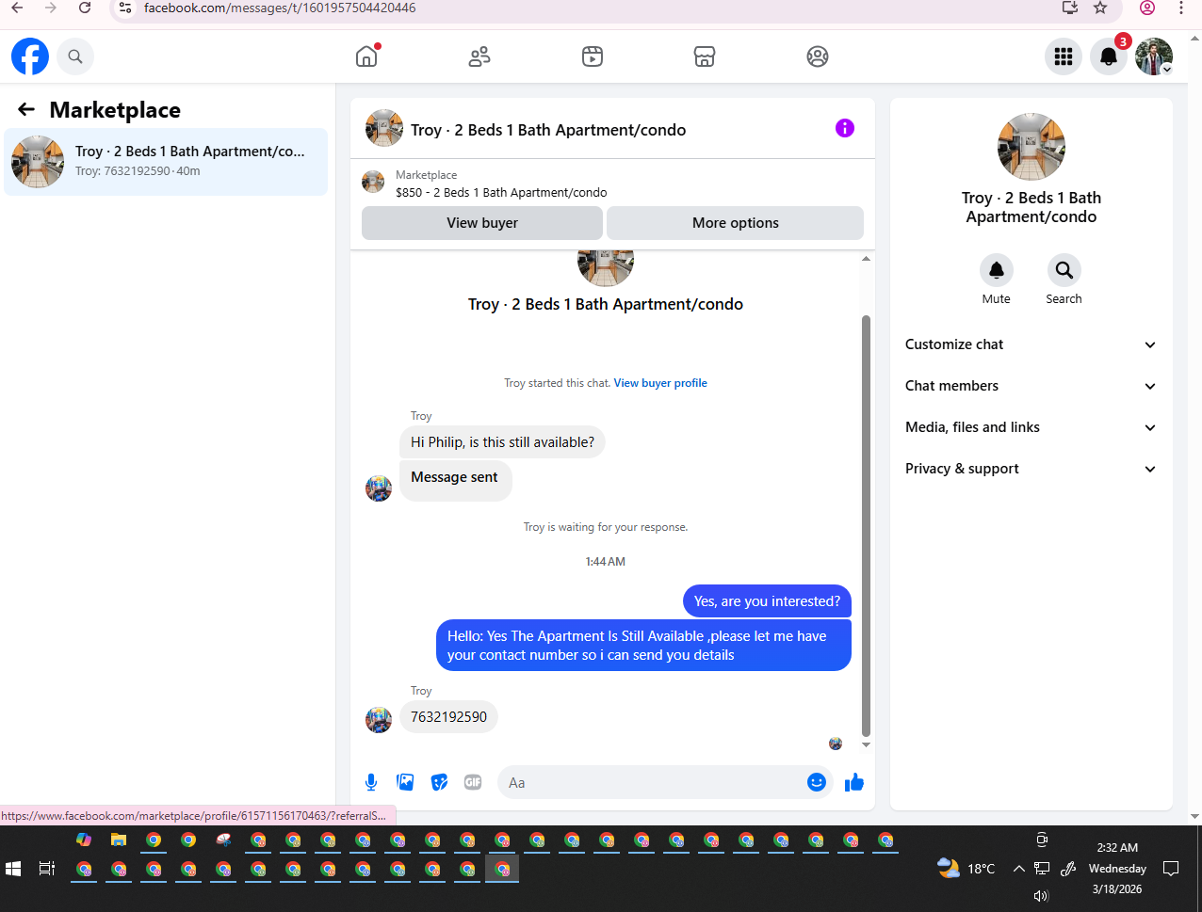
Task: Click the install/cast icon in the address bar
Action: (x=1070, y=8)
